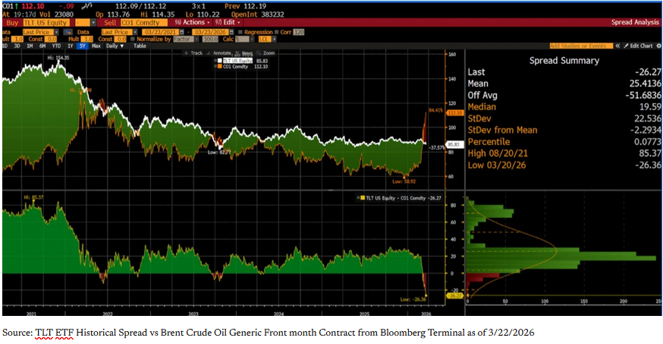This screenshot has height=344, width=663.
Task: Click the yellow spread legend swatch
Action: pos(363,198)
